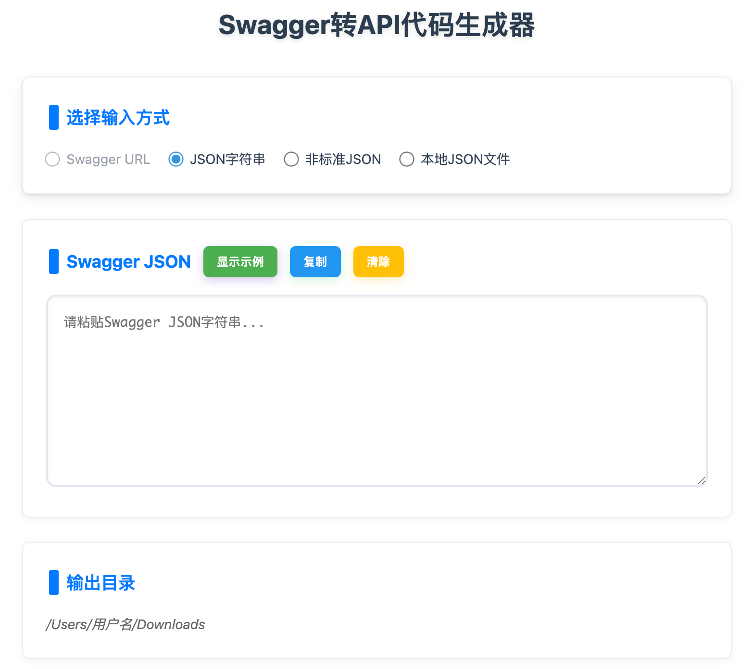The width and height of the screenshot is (752, 669).
Task: Click the Swagger转API代码生成器 page title
Action: coord(376,25)
